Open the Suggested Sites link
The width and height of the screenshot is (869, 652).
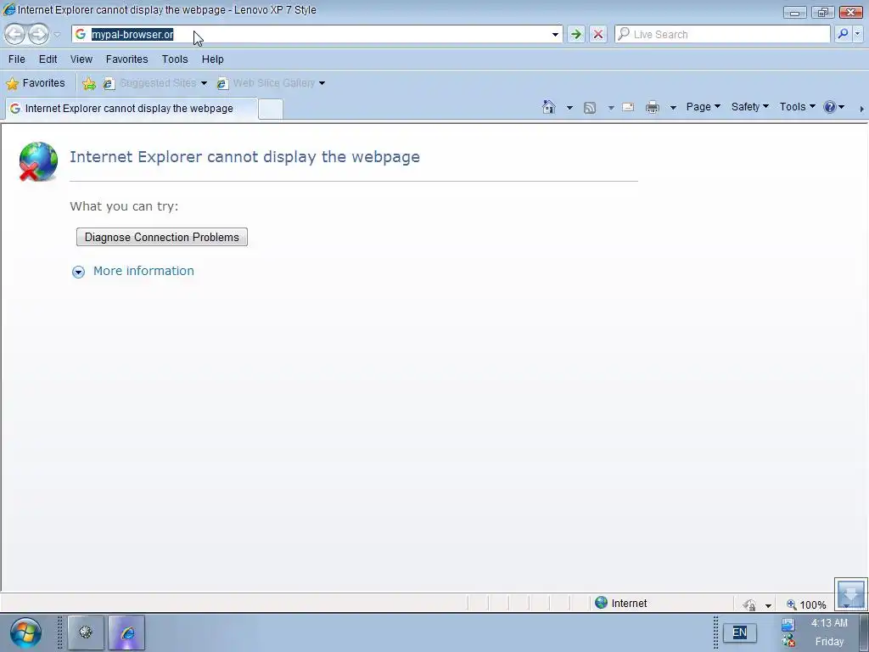pyautogui.click(x=150, y=83)
